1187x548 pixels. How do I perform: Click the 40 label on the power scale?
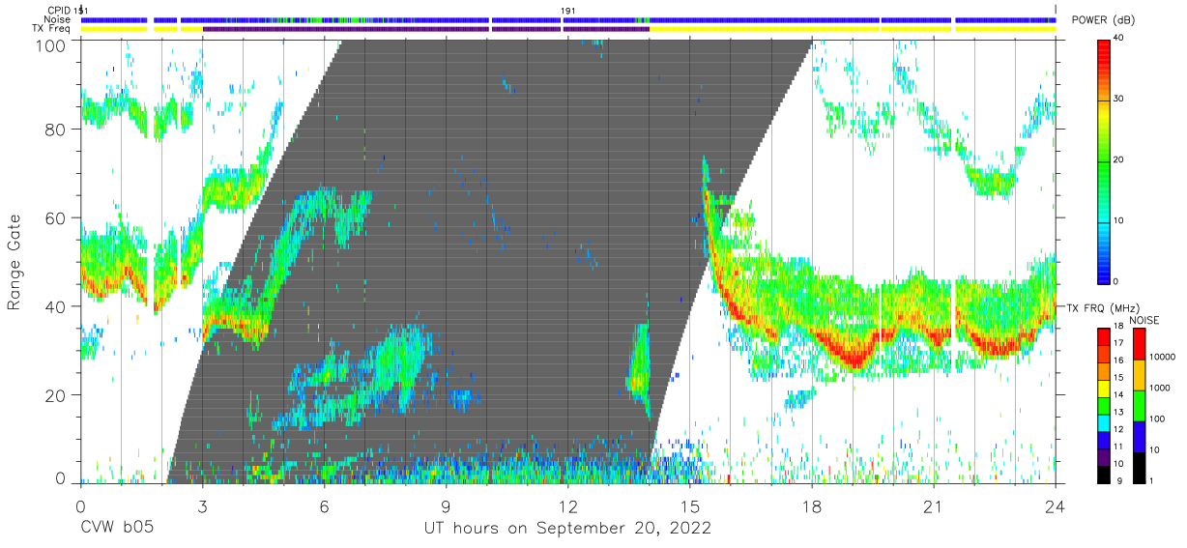tap(1119, 38)
